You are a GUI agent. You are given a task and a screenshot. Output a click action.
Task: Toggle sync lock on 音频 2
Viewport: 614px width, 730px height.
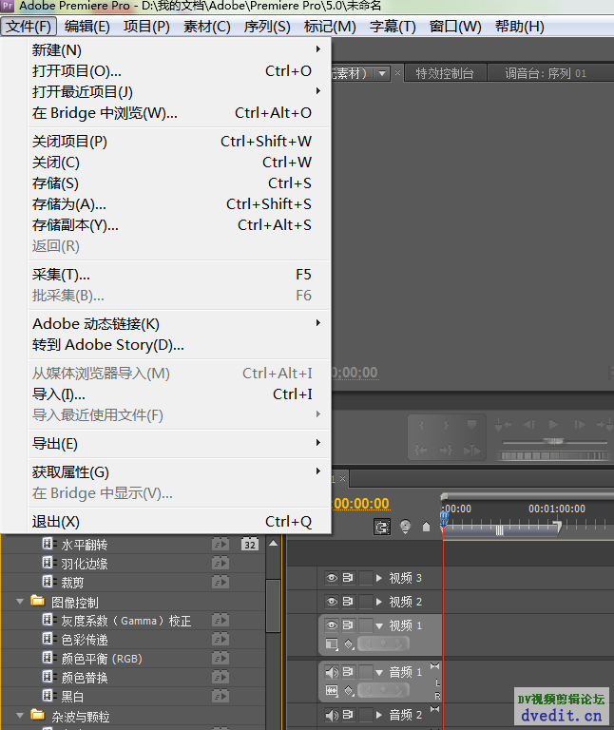(348, 714)
